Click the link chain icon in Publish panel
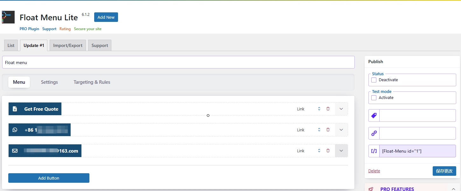Screen dimensions: 461x191 tap(374, 133)
